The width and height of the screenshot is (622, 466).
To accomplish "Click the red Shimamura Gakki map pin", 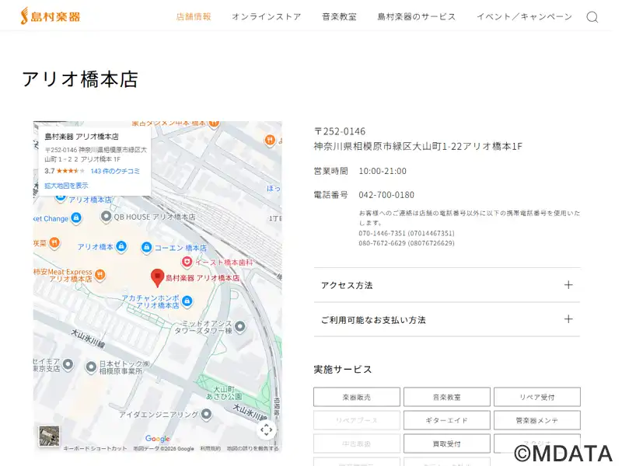I will [x=157, y=276].
